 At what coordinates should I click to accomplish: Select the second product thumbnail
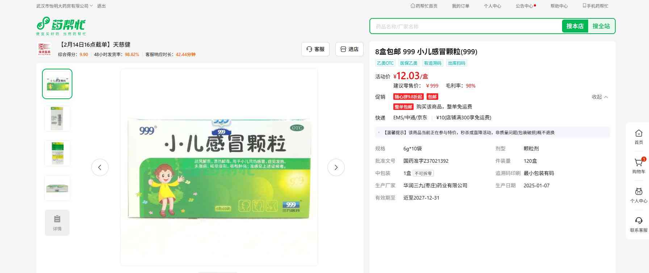[x=57, y=119]
